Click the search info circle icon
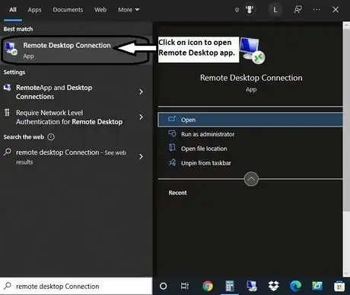The height and width of the screenshot is (295, 350). click(x=51, y=137)
